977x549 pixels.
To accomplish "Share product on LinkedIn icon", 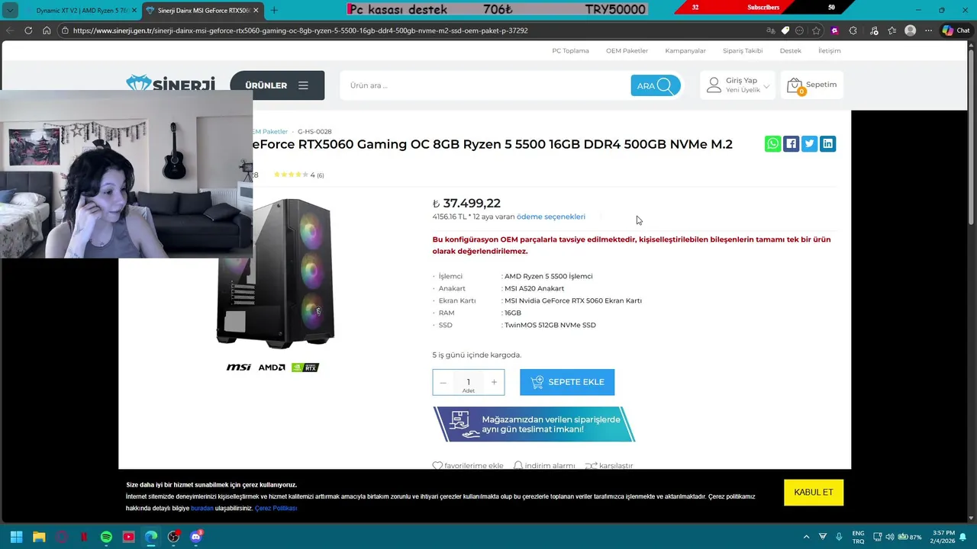I will [828, 143].
